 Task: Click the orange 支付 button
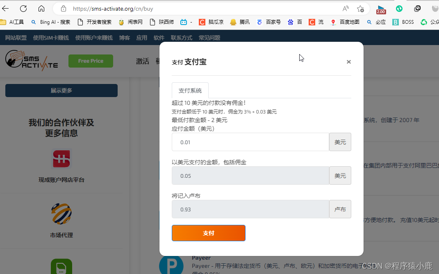tap(209, 233)
